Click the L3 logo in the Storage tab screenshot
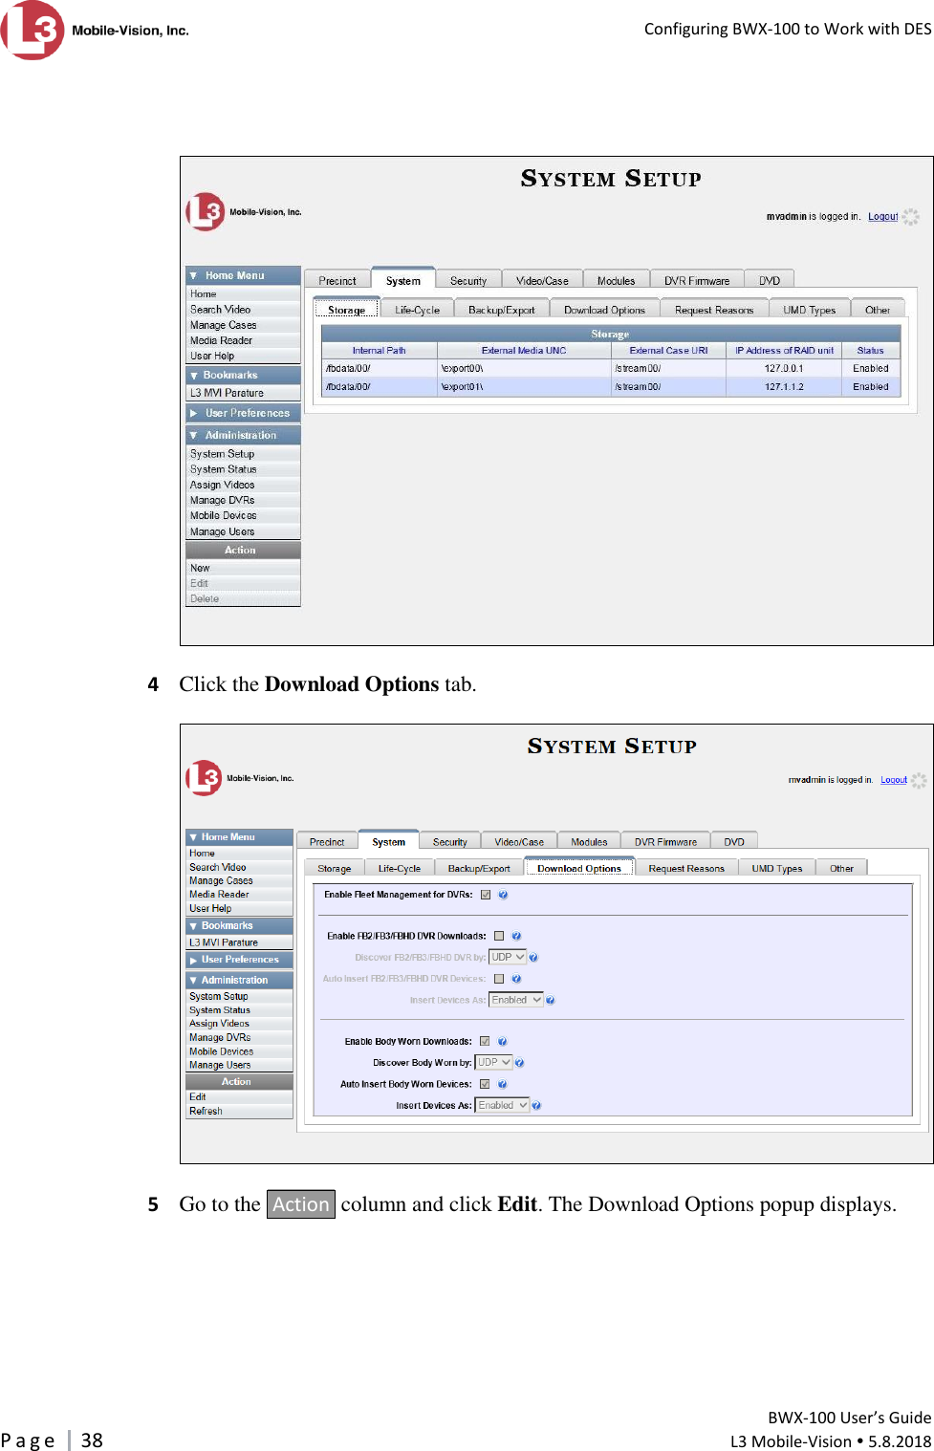 click(243, 211)
